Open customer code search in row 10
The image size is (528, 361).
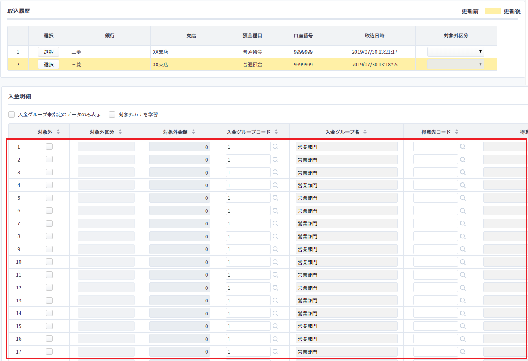coord(463,262)
